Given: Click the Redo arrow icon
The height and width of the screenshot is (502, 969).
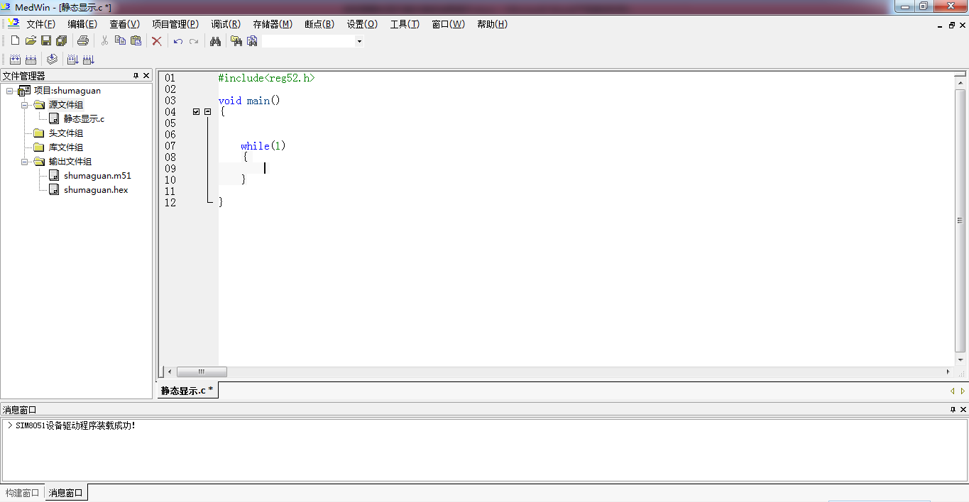Looking at the screenshot, I should point(194,41).
